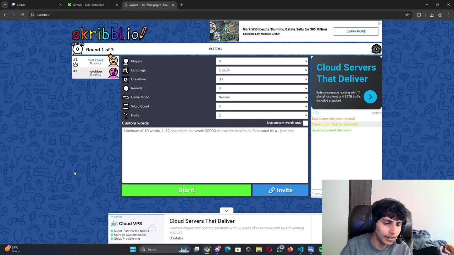Image resolution: width=454 pixels, height=255 pixels.
Task: Open the Cloud Servers That Deliver banner link
Action: pyautogui.click(x=202, y=221)
